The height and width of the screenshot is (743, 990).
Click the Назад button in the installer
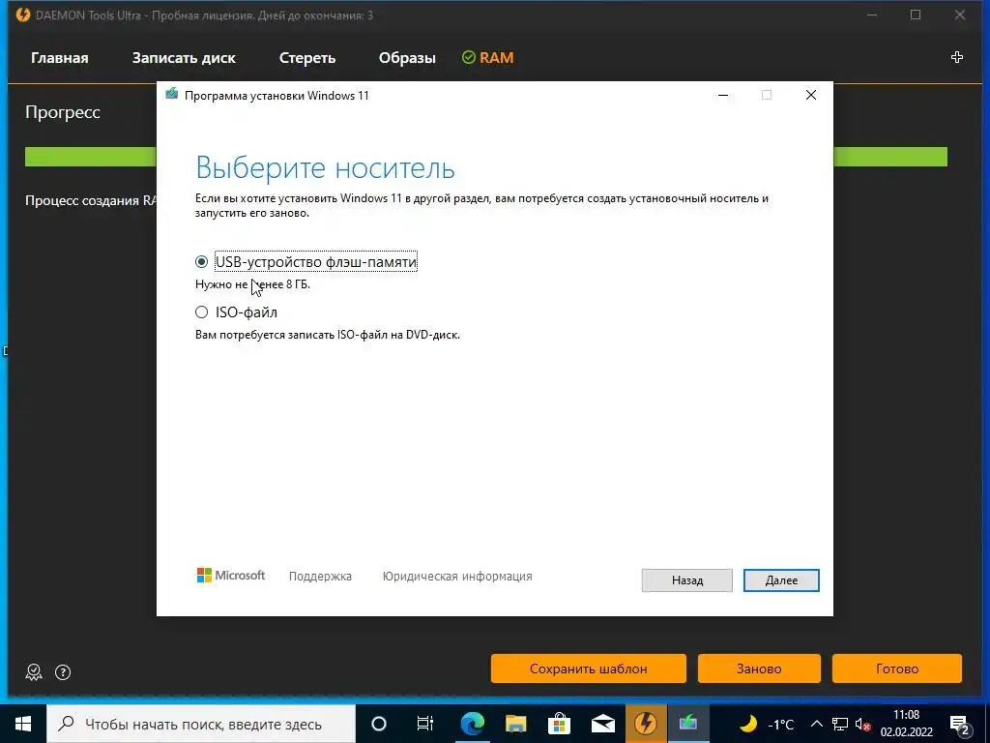687,580
